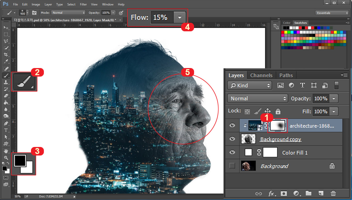This screenshot has height=200, width=352.
Task: Show the hidden Background layer
Action: tap(232, 166)
